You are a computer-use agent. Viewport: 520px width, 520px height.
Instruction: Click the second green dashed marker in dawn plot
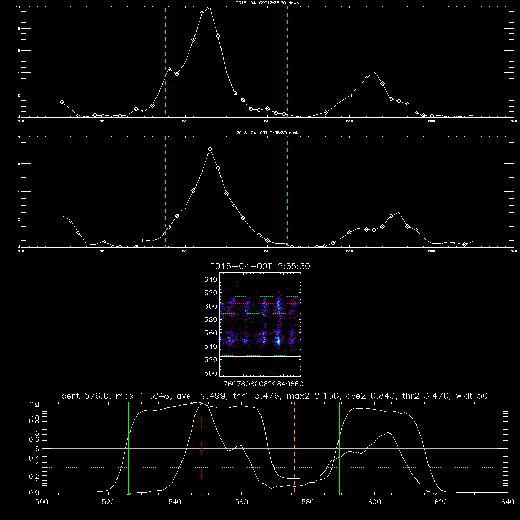287,61
